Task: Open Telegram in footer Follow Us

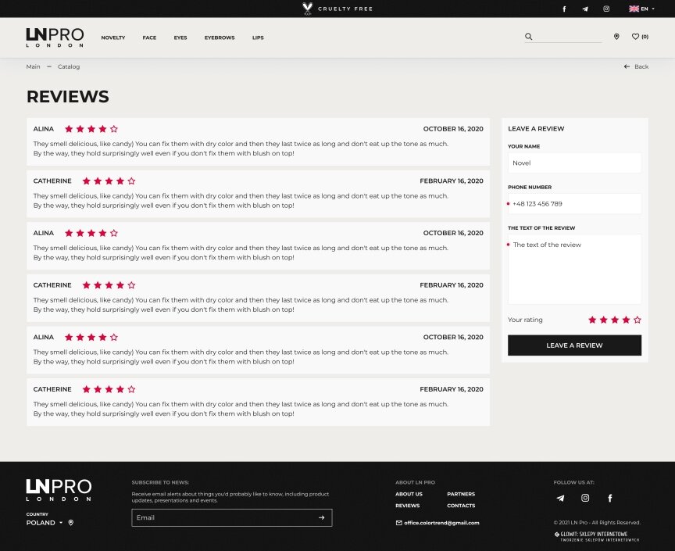Action: [560, 498]
